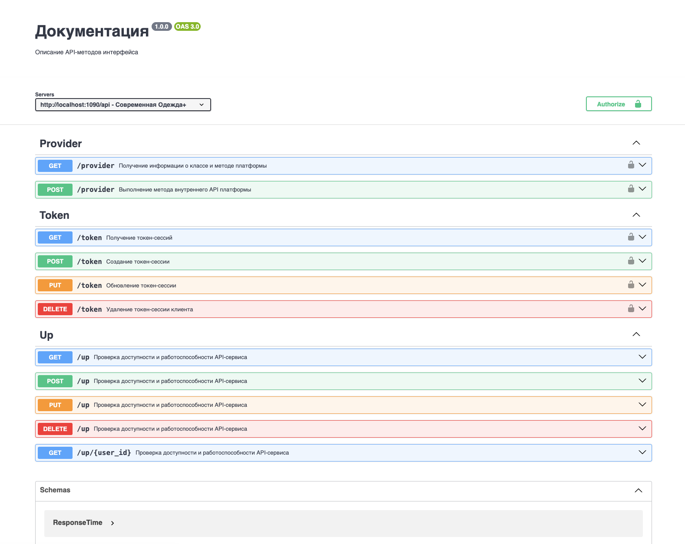Open the Provider tag heading
The image size is (685, 544).
point(61,144)
